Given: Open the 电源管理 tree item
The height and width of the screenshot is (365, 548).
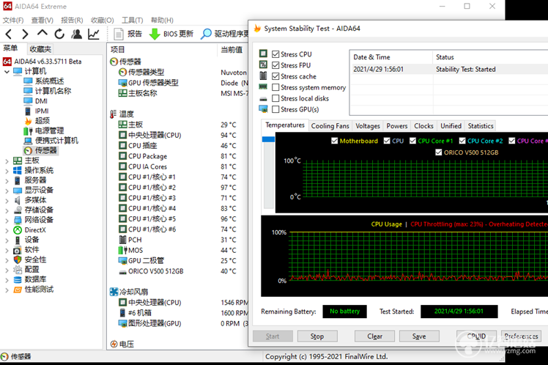Looking at the screenshot, I should [49, 130].
